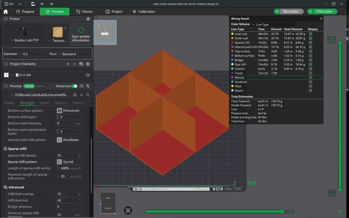Open the Sparse infill pattern Gyroid dropdown
349x218 pixels.
[x=68, y=161]
